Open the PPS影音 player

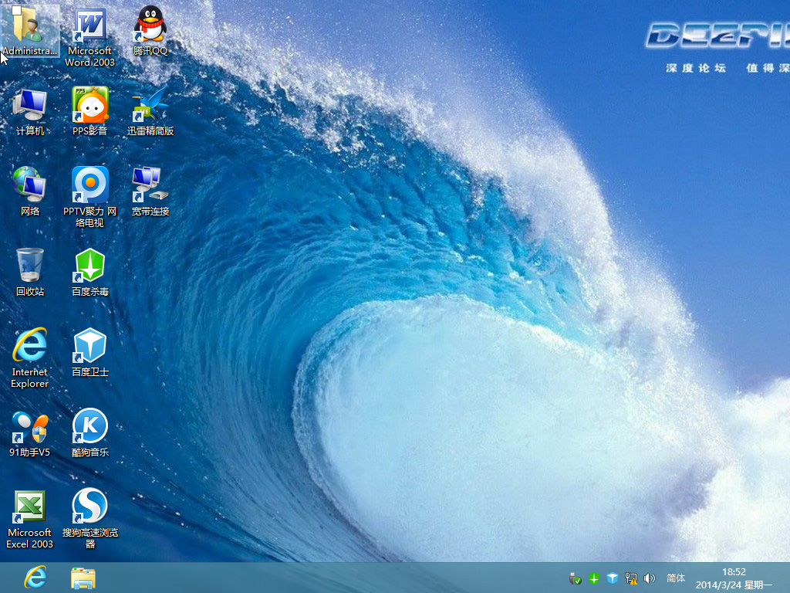click(x=89, y=104)
